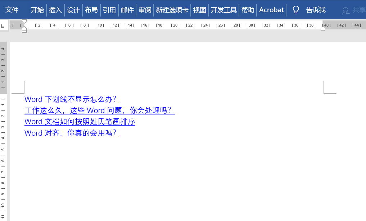Switch to the 开发工具 tab

223,10
